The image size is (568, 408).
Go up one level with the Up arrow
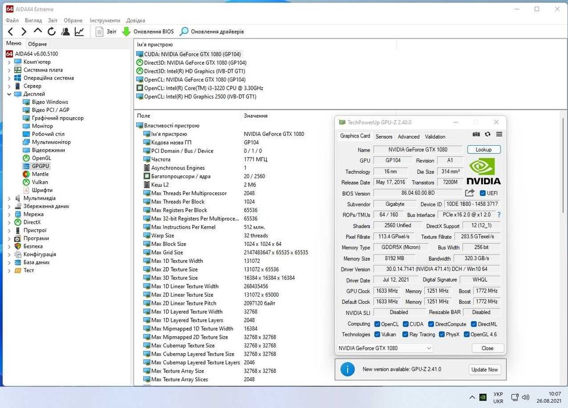click(x=38, y=31)
